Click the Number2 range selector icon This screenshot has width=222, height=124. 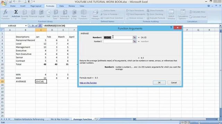click(134, 41)
